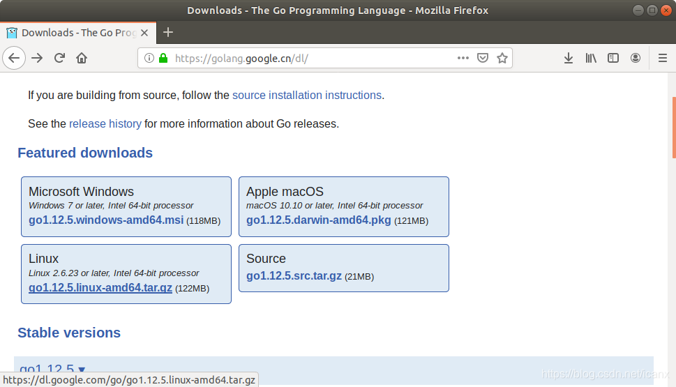Click the Linux card title
Viewport: 676px width, 387px height.
[x=43, y=259]
